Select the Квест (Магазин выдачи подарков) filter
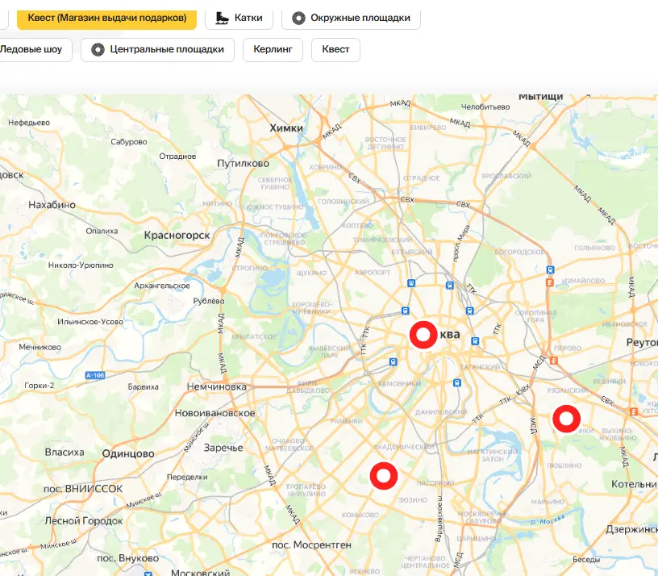The image size is (658, 576). tap(106, 18)
